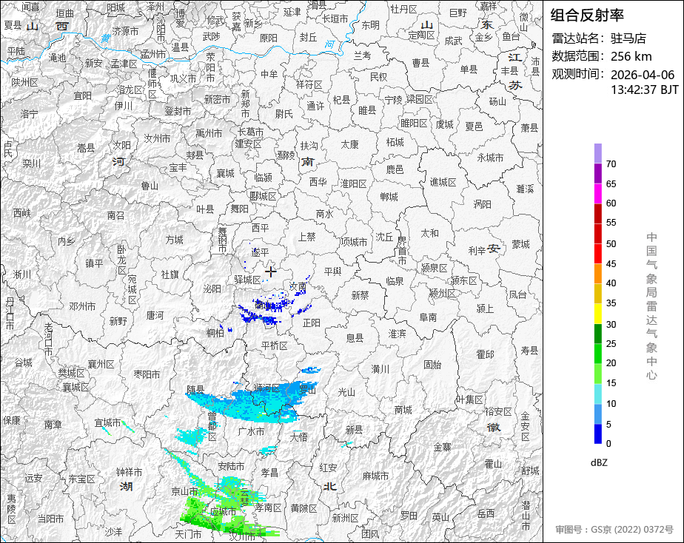Click the time stamp 13:42:37 BJT
Viewport: 684px width, 543px height.
pos(644,90)
